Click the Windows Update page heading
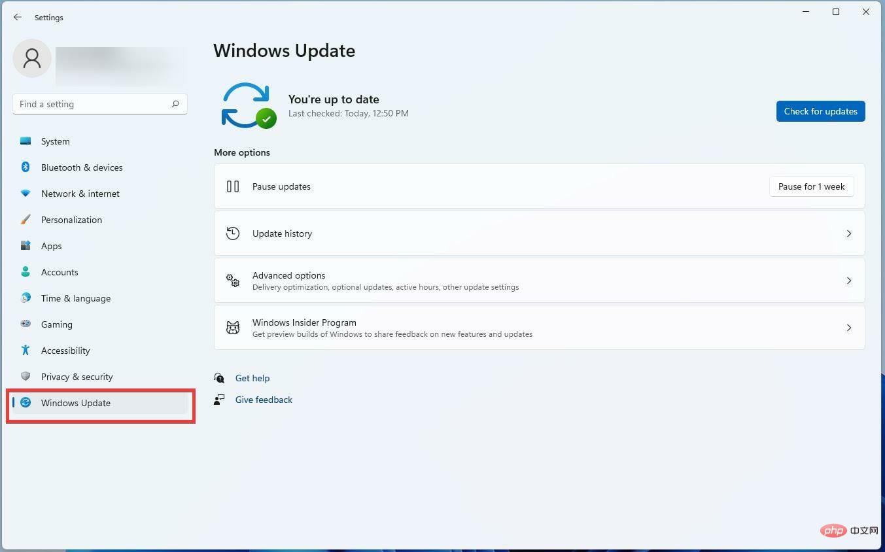 [284, 50]
